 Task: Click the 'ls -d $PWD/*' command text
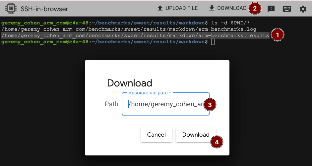pos(230,23)
